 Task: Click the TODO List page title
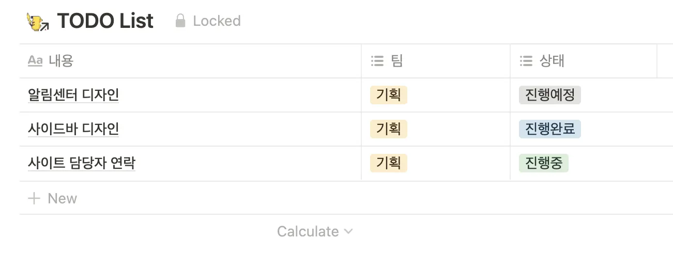[105, 21]
